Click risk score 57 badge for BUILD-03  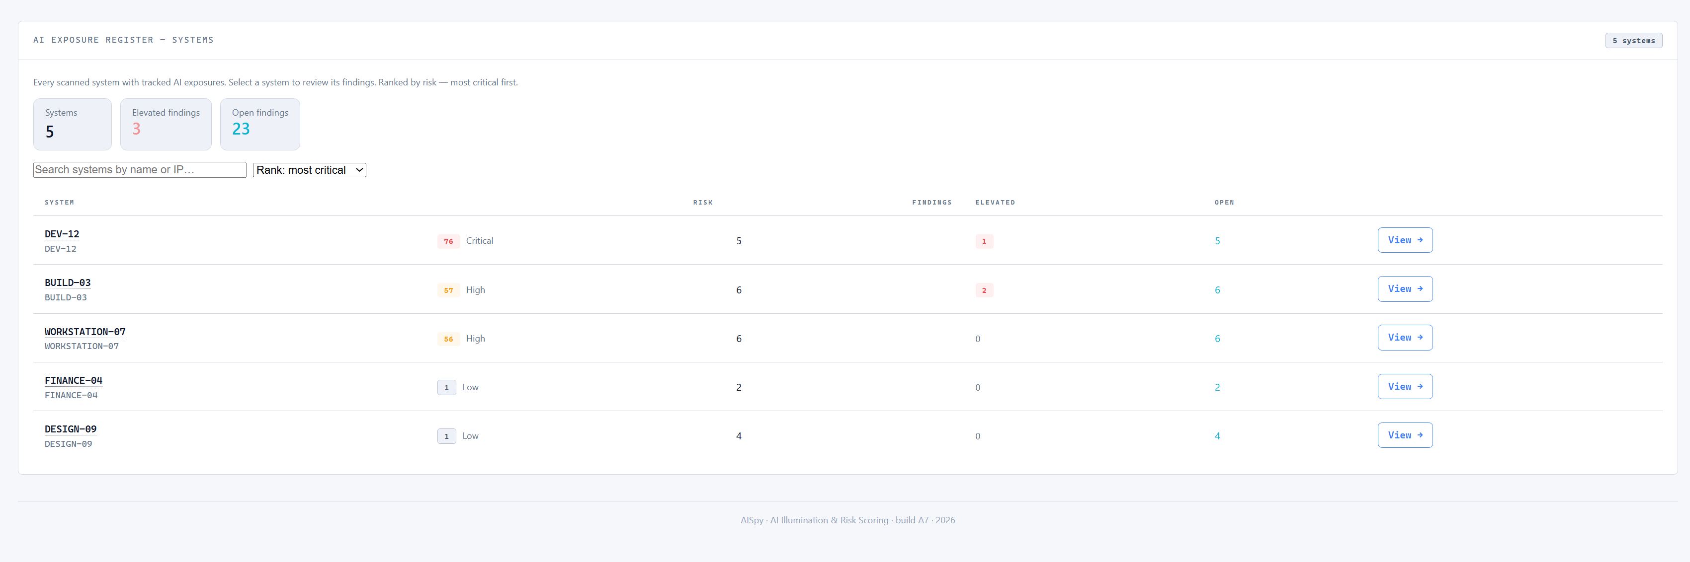pyautogui.click(x=449, y=290)
